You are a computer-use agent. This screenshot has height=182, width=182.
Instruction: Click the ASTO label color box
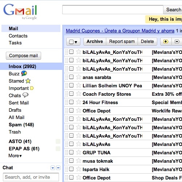coord(58,142)
